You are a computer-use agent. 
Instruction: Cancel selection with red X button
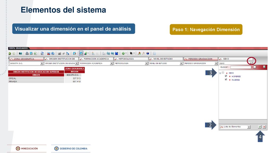pos(264,127)
